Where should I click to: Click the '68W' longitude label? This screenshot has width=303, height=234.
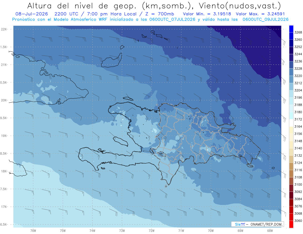coord(270,230)
